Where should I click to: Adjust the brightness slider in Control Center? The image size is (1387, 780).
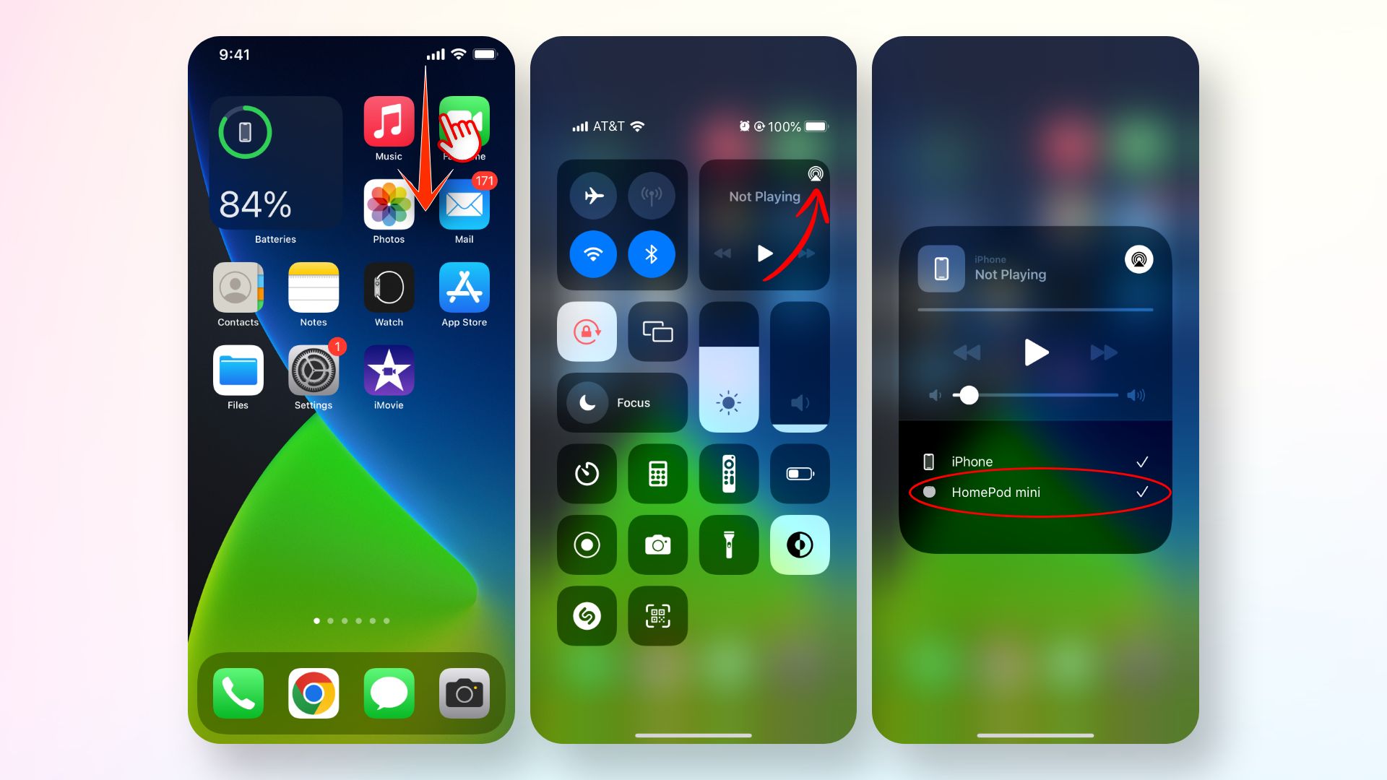[x=727, y=371]
